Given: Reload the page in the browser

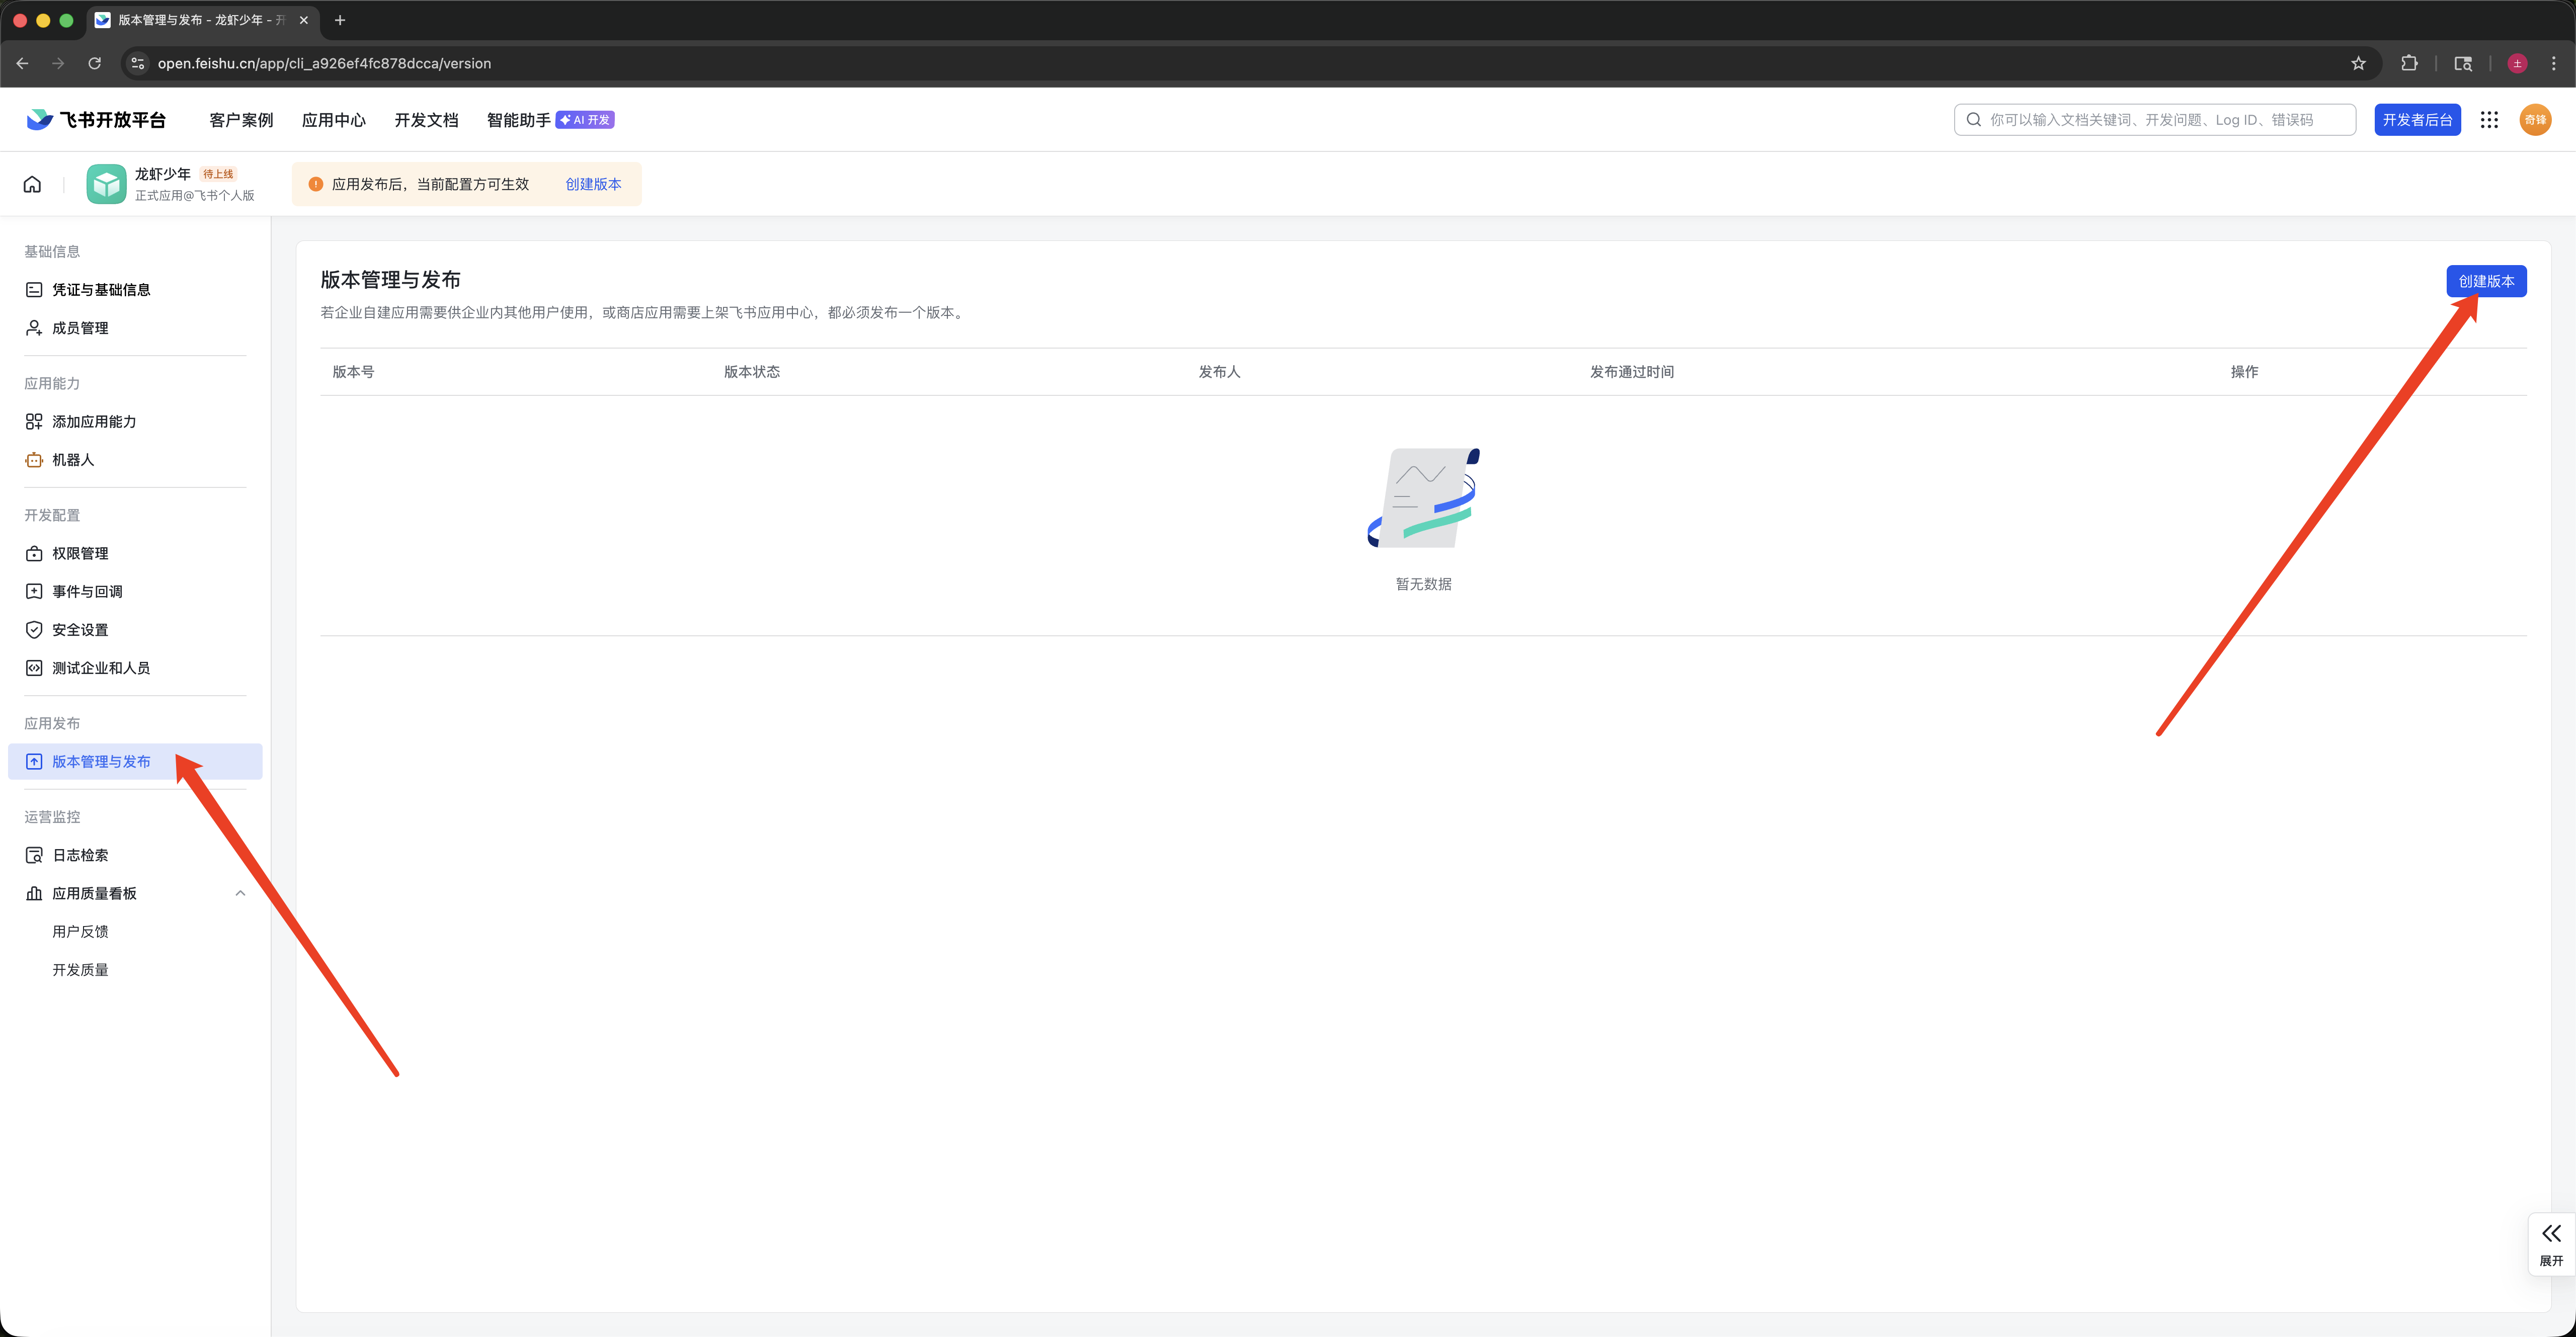Looking at the screenshot, I should click(95, 63).
